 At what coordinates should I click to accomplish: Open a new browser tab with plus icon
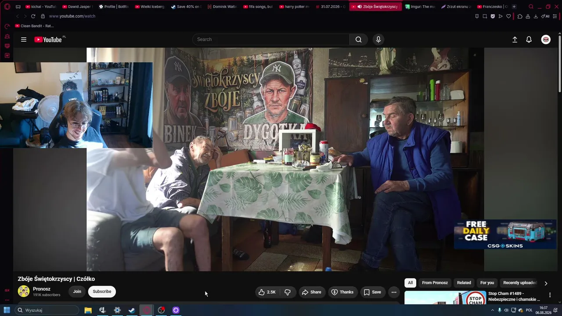(x=514, y=7)
